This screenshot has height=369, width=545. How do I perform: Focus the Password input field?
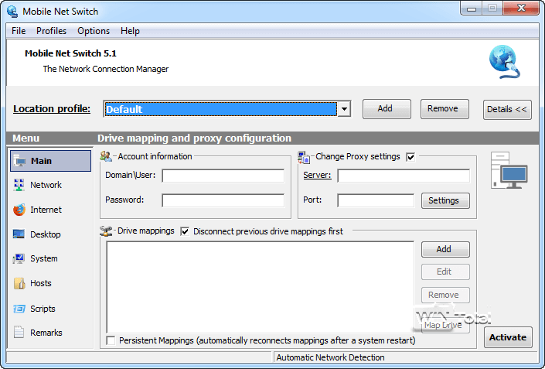[x=223, y=200]
